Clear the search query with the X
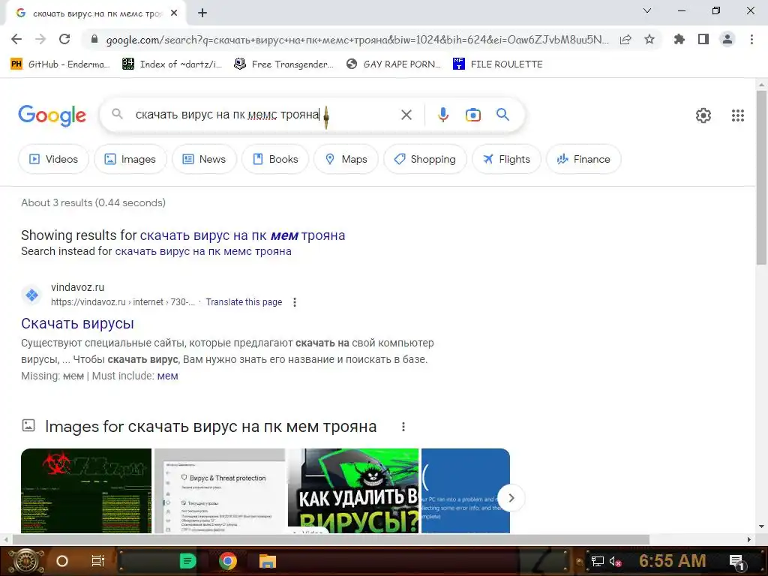This screenshot has height=576, width=768. click(x=406, y=115)
